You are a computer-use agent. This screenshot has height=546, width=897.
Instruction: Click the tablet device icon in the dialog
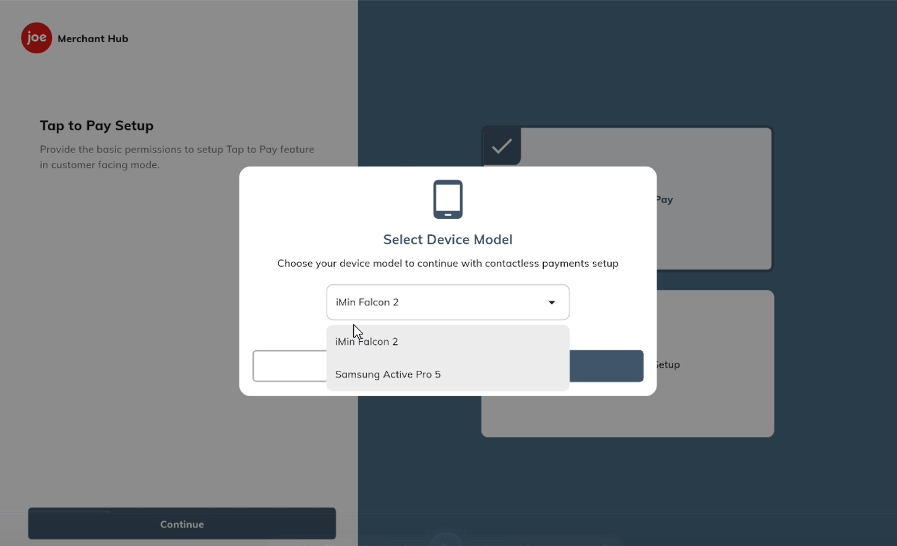448,199
